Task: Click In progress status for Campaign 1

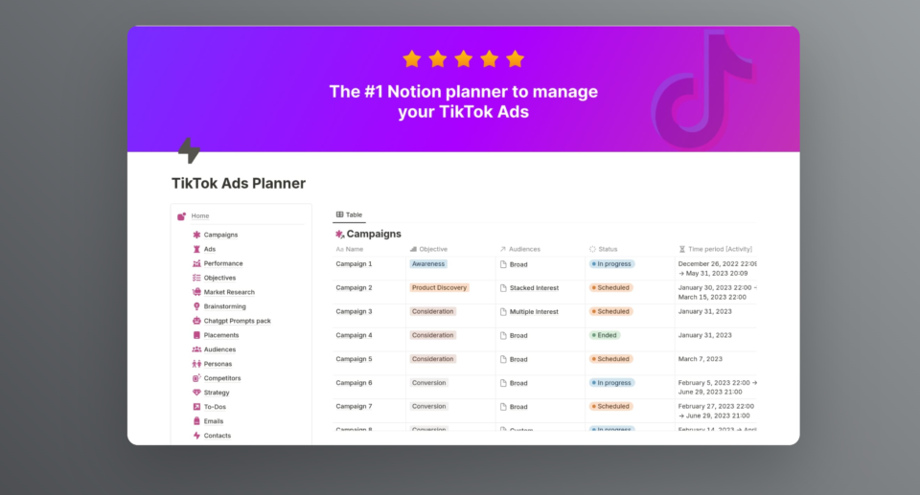Action: [611, 264]
